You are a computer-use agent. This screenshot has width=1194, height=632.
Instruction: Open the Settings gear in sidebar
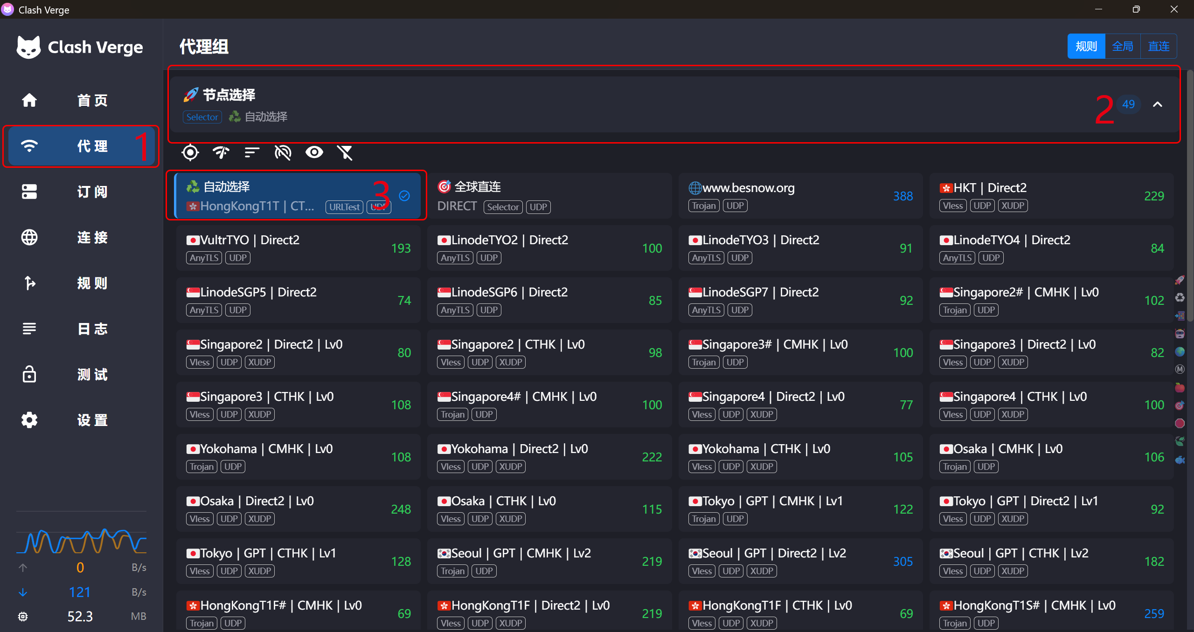point(29,420)
